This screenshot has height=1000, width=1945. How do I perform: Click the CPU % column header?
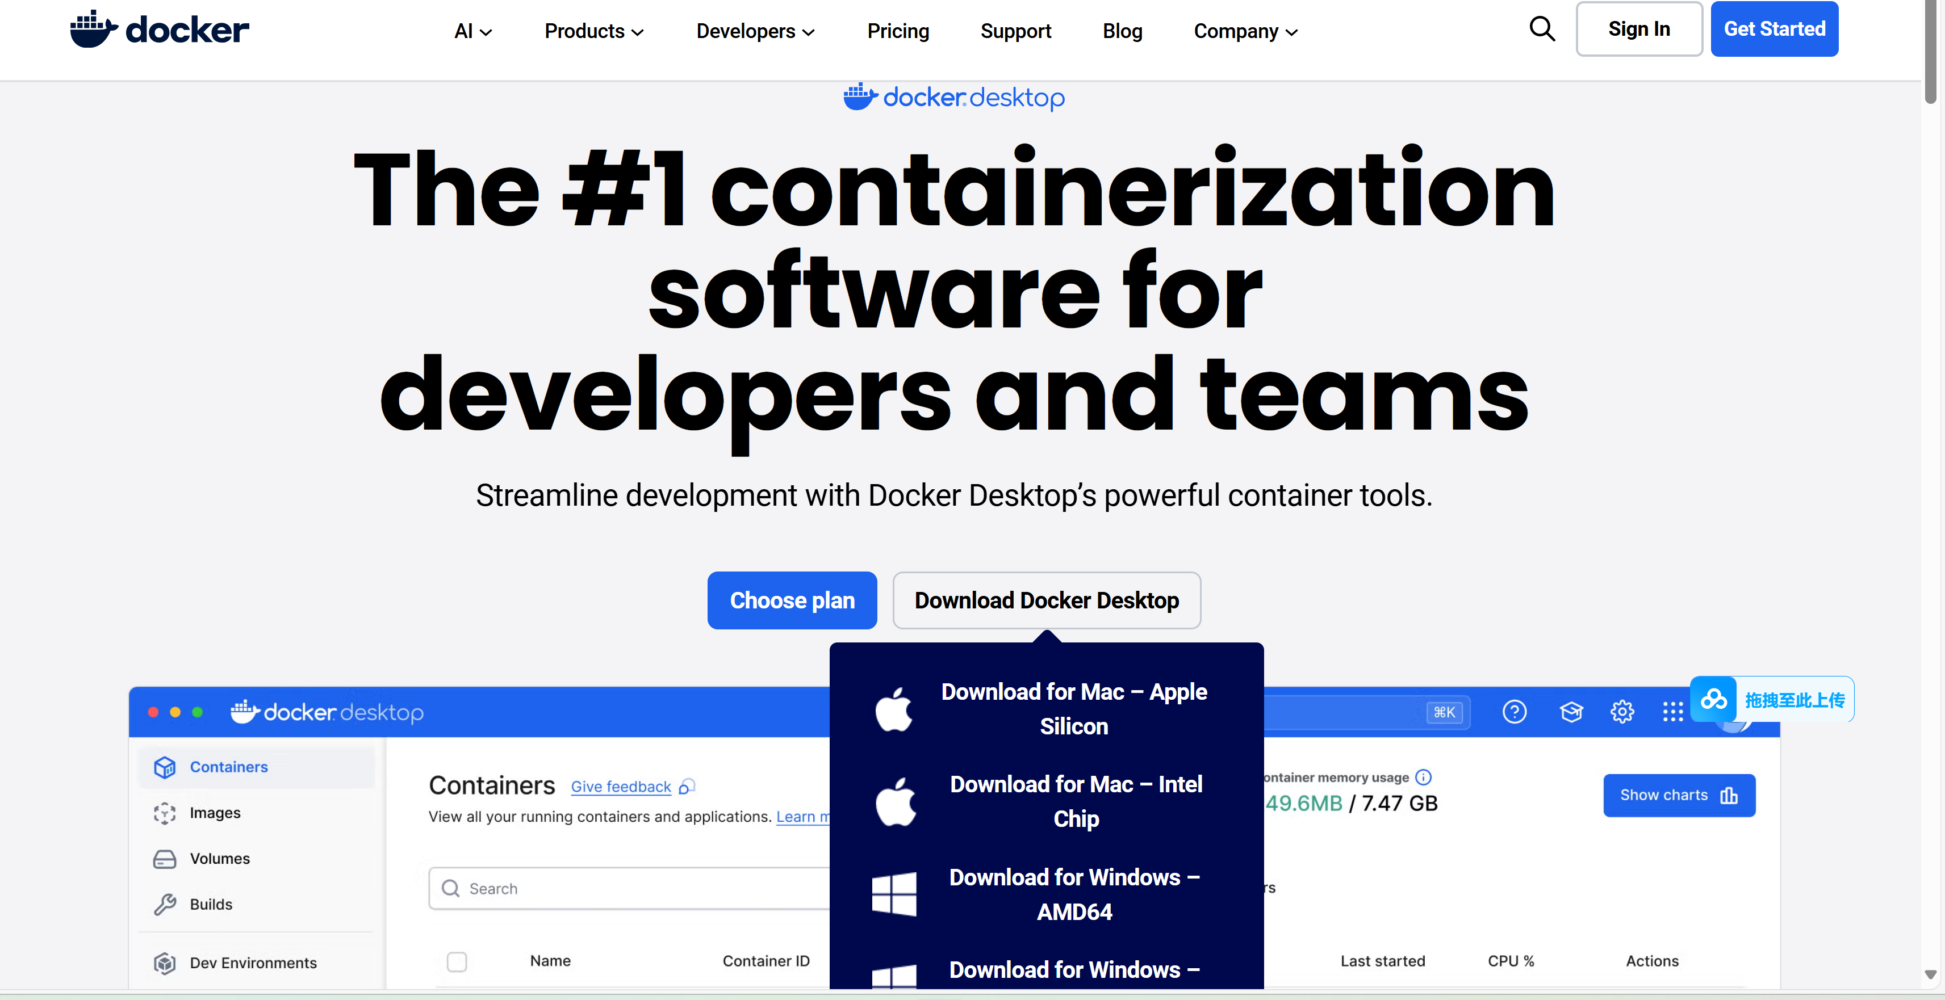point(1511,961)
